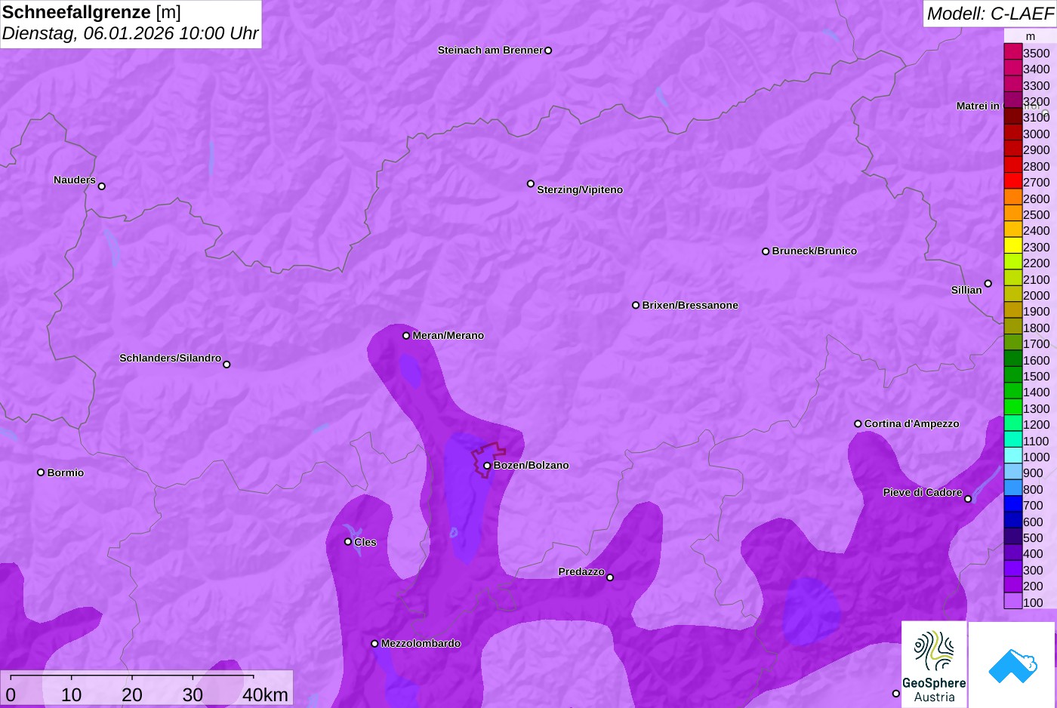Click the Predazzo marker dot
The height and width of the screenshot is (708, 1057).
pos(610,578)
